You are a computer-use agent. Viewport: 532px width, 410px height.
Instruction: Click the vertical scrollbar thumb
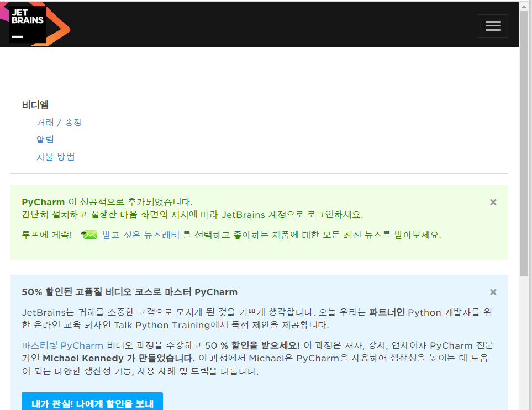524,144
